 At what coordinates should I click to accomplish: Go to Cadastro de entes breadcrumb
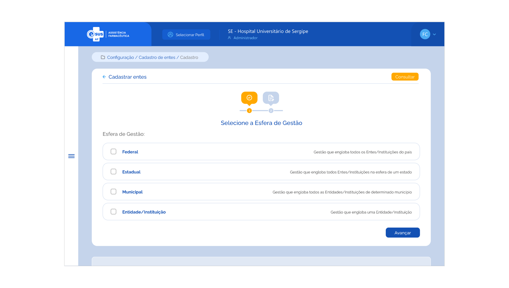tap(157, 57)
